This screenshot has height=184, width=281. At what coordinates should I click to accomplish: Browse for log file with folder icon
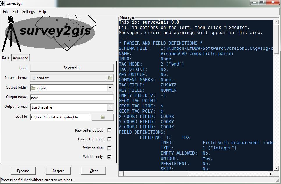pyautogui.click(x=102, y=117)
